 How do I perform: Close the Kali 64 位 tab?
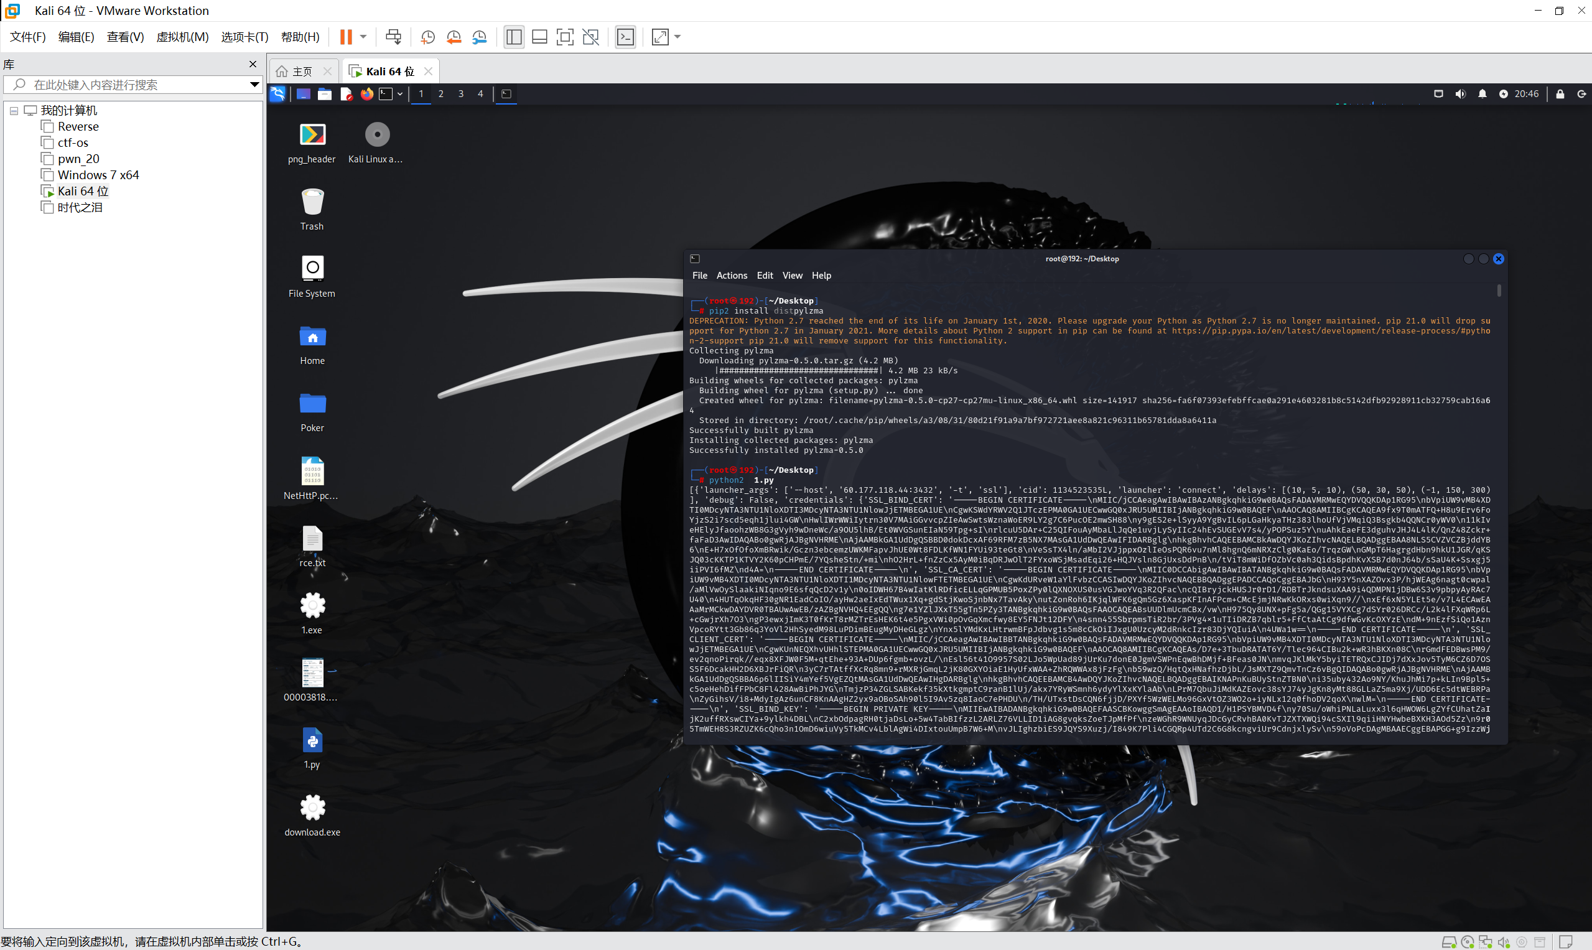pyautogui.click(x=429, y=71)
